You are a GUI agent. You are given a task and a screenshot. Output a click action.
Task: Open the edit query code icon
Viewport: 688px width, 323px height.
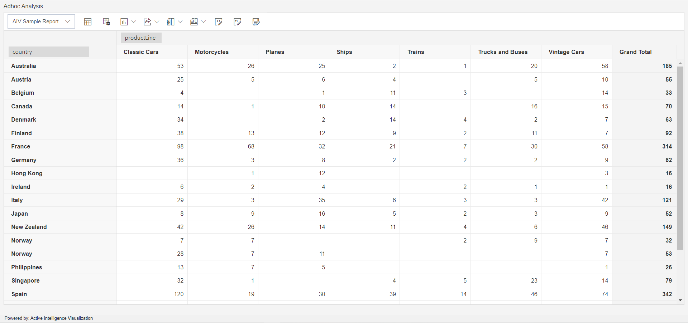[219, 22]
